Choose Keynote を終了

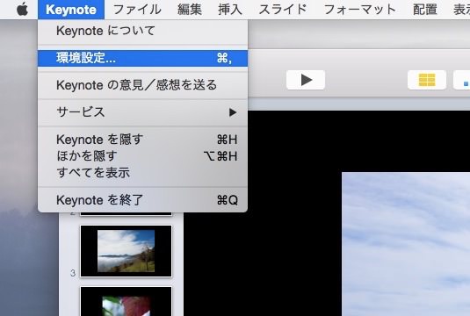tap(142, 200)
